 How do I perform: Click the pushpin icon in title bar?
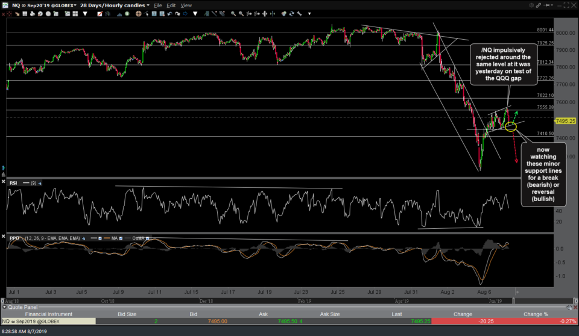(x=546, y=5)
